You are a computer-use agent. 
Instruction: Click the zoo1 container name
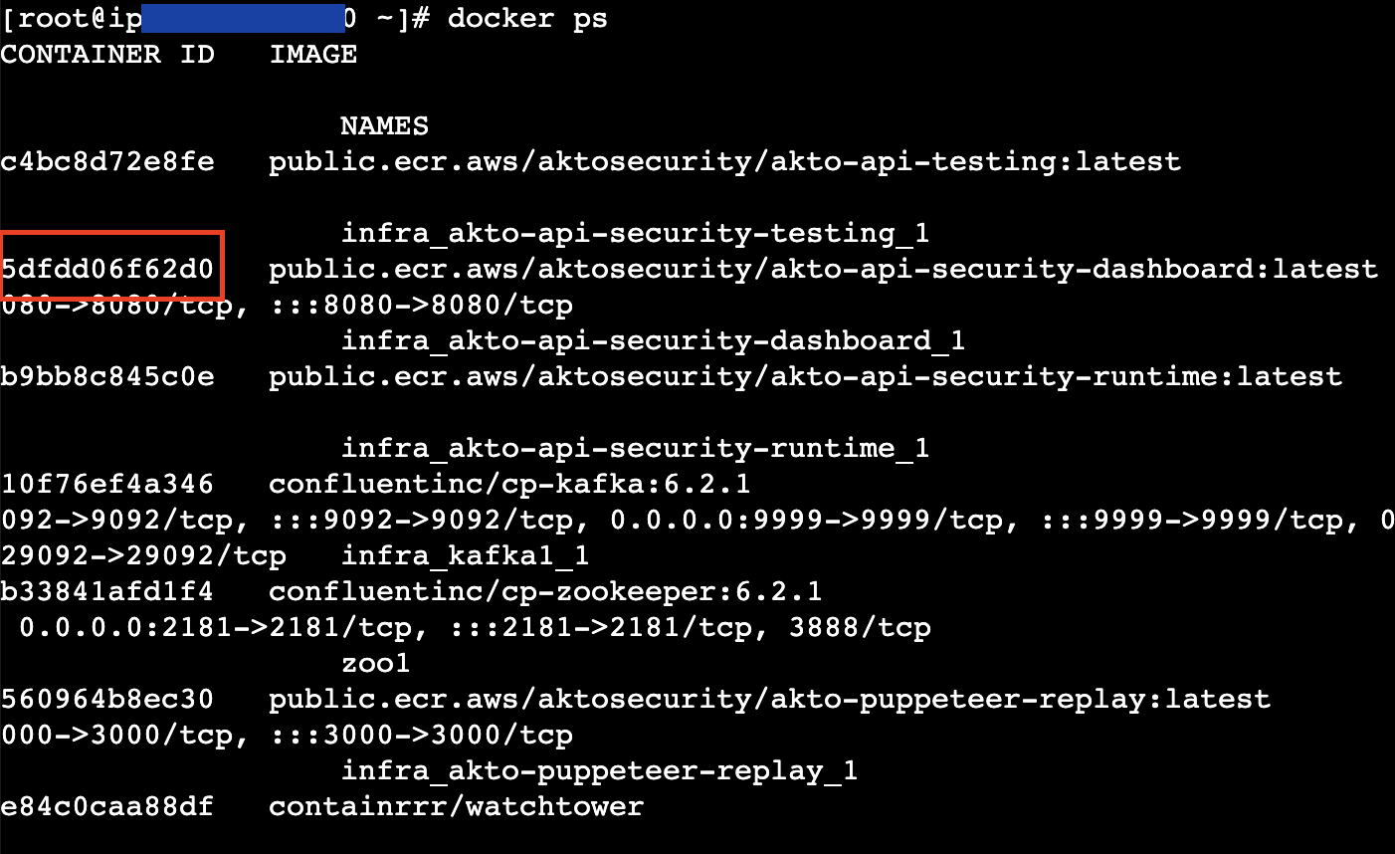[375, 664]
